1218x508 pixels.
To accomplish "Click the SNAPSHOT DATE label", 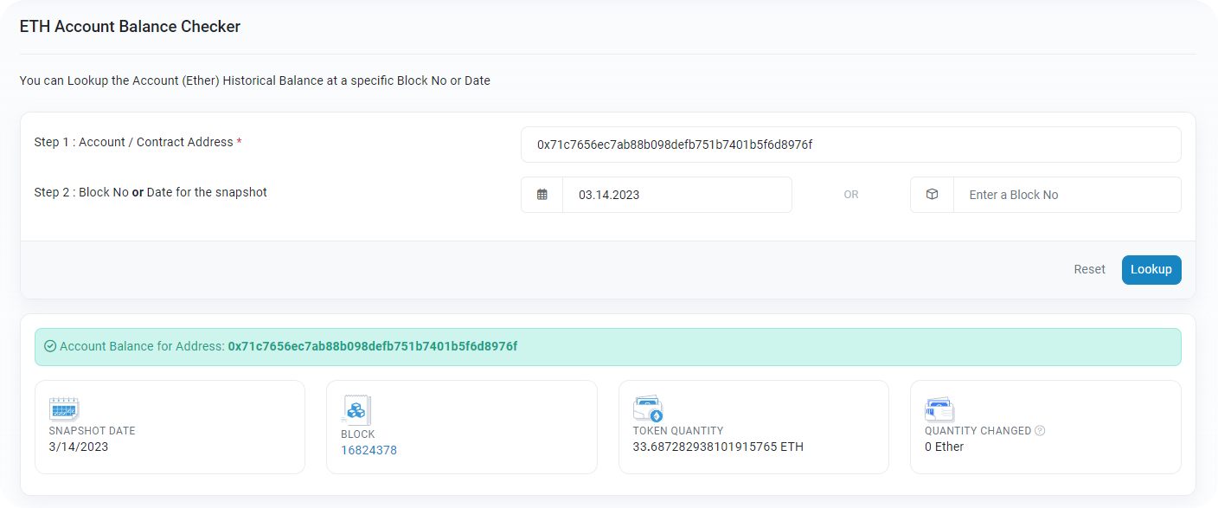I will (x=92, y=431).
